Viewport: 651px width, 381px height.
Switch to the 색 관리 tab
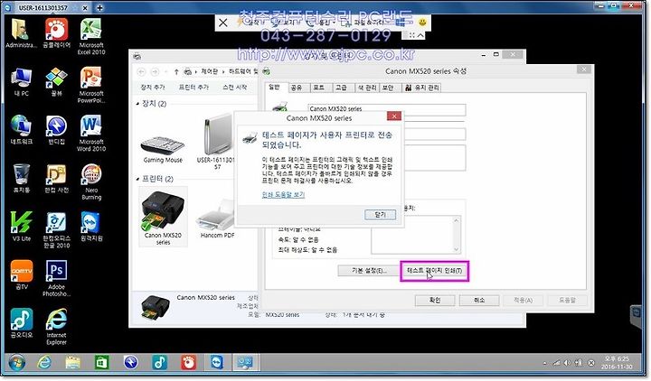[x=367, y=88]
